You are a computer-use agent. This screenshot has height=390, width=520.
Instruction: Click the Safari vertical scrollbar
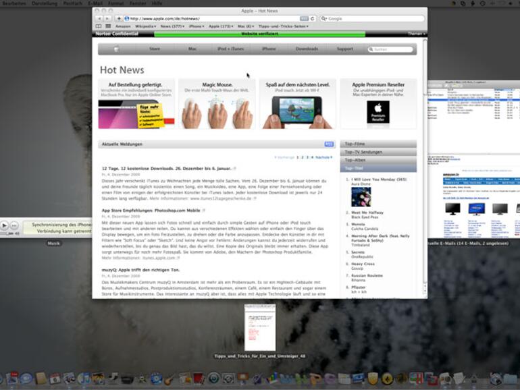pos(425,166)
